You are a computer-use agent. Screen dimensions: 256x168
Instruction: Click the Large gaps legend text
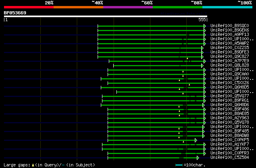coord(17,165)
